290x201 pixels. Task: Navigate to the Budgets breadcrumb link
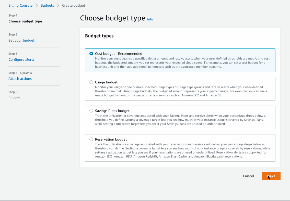click(x=47, y=6)
